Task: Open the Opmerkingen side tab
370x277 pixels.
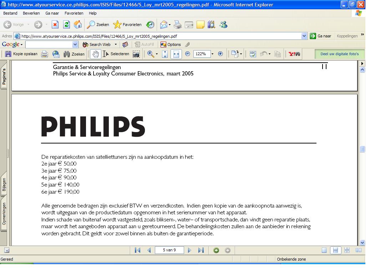Action: click(x=4, y=214)
